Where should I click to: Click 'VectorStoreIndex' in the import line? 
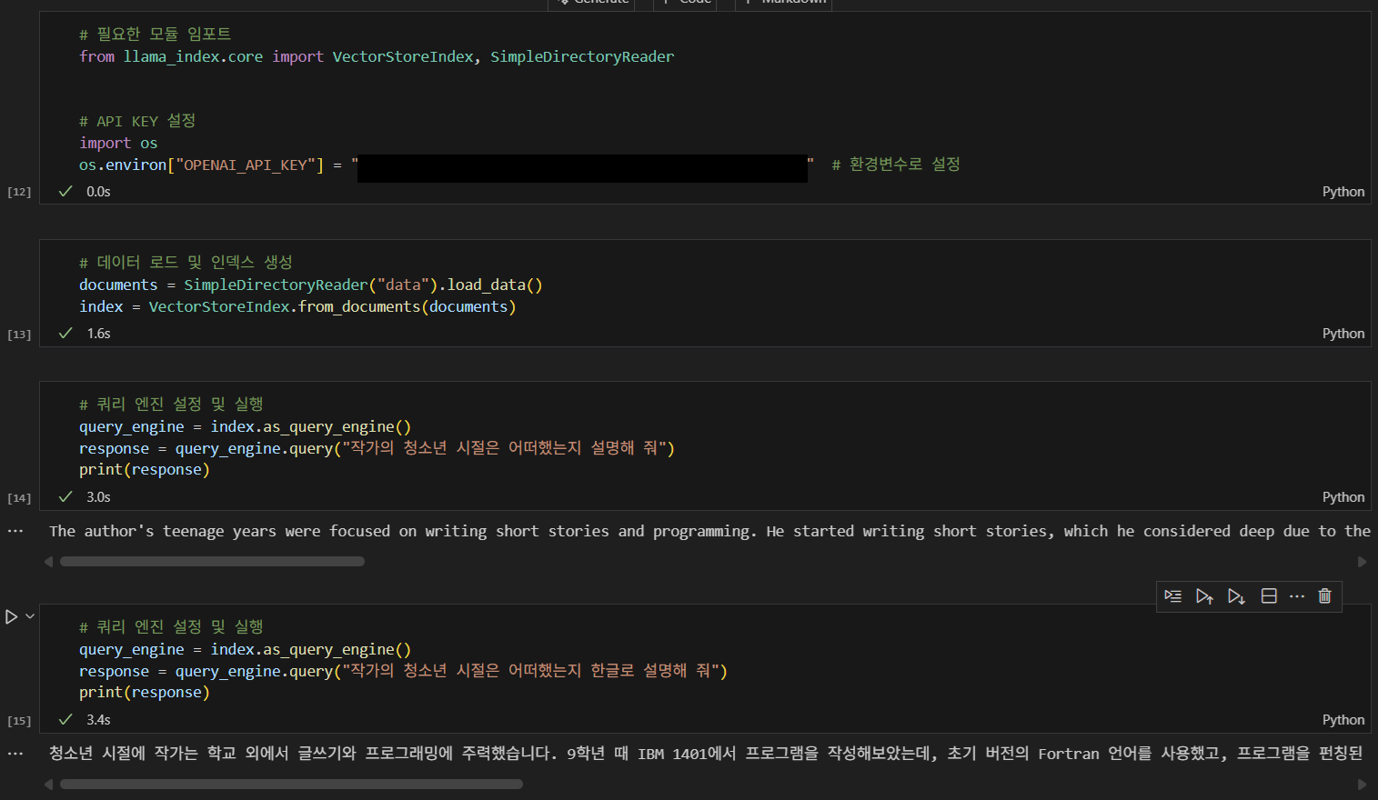(403, 56)
